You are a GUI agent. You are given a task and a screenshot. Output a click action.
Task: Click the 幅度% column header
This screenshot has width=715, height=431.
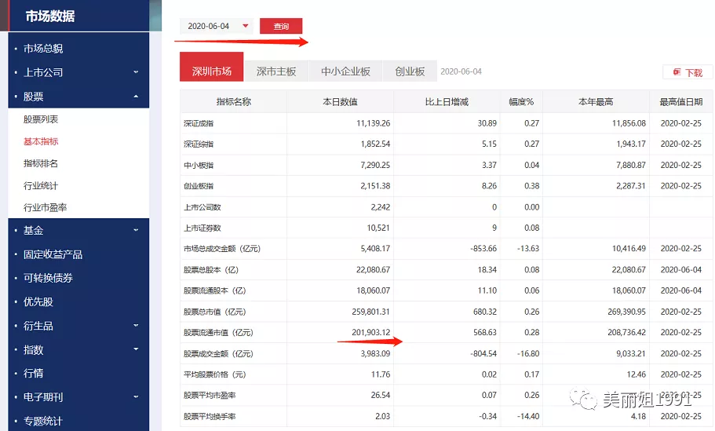pyautogui.click(x=521, y=102)
